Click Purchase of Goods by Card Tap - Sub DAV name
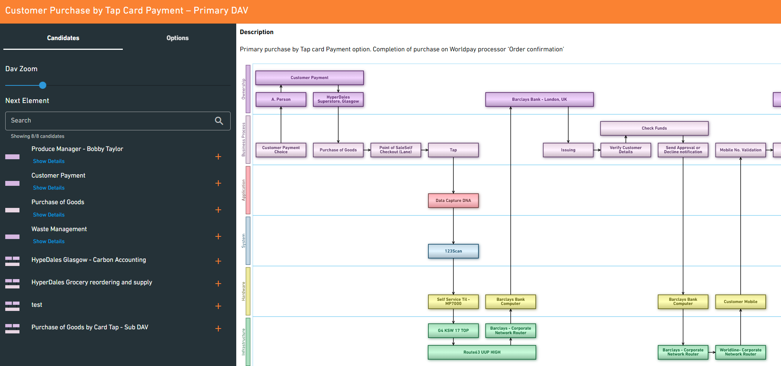This screenshot has width=781, height=366. coord(90,327)
